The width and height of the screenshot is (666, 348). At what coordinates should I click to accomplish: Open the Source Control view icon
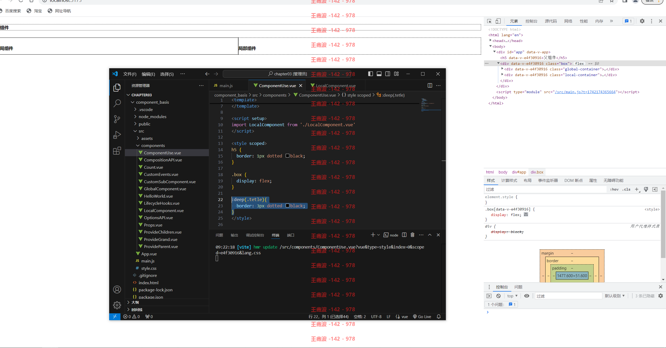117,119
